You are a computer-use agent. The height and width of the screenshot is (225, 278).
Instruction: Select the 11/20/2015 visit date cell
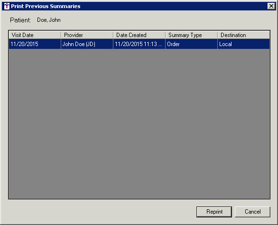[35, 44]
